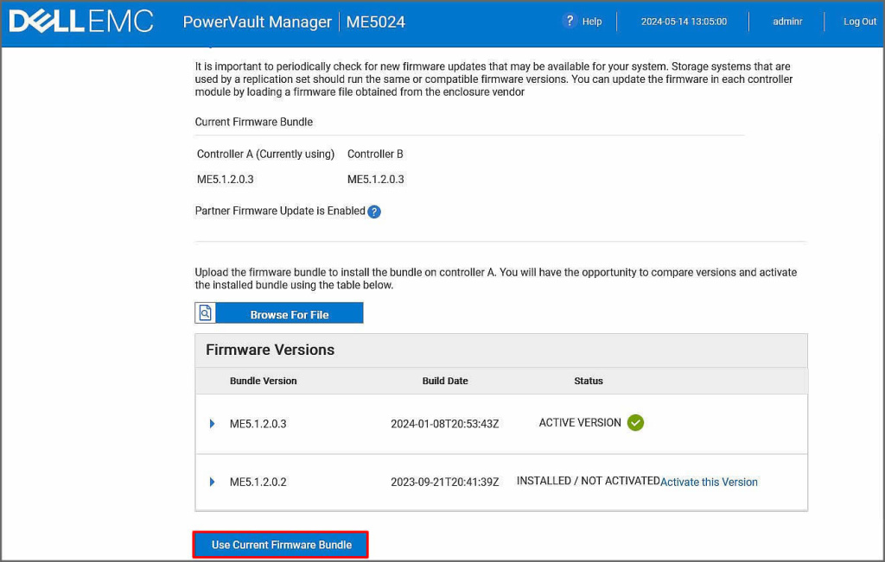The image size is (885, 562).
Task: Click the Partner Firmware Update info icon
Action: click(x=374, y=212)
